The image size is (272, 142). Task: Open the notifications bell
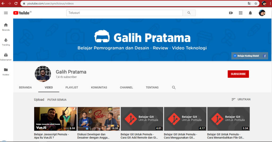tap(250, 13)
